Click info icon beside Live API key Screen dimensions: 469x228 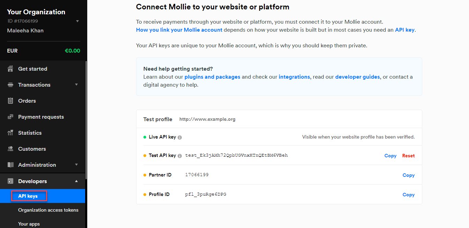click(x=180, y=137)
